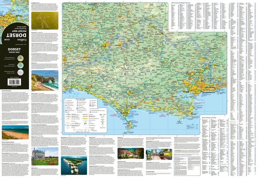This screenshot has width=258, height=178.
Task: Click the steam train station photo
Action: click(x=159, y=154)
